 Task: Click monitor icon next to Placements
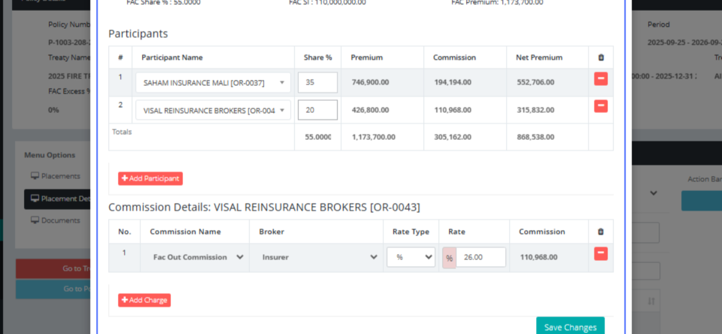tap(35, 176)
